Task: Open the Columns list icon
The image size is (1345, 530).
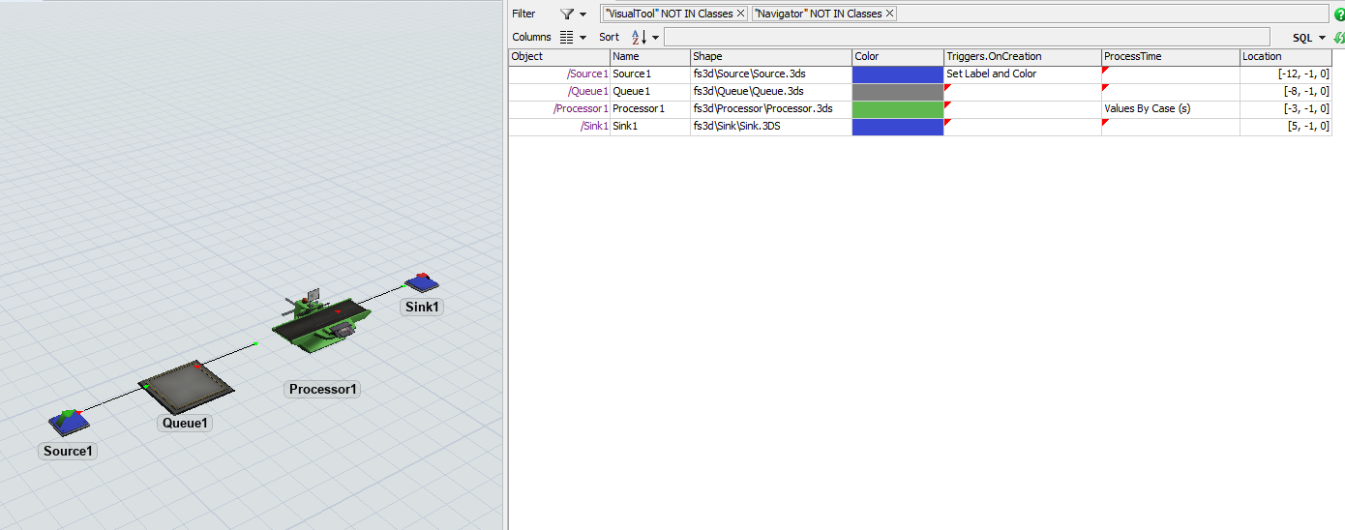Action: point(567,37)
